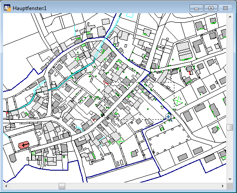Close the Hauptfenster:1 window
This screenshot has width=237, height=193.
225,8
